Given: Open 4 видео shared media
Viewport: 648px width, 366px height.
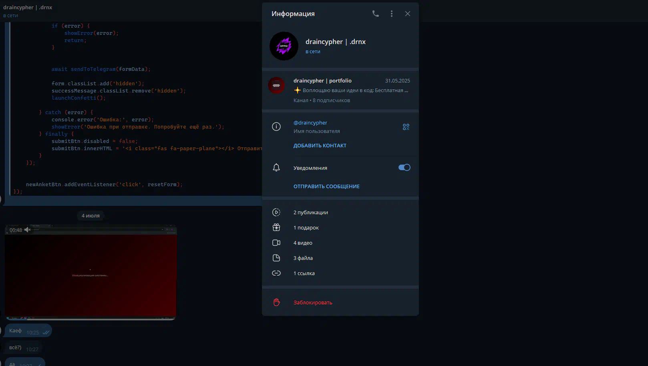Looking at the screenshot, I should [340, 243].
